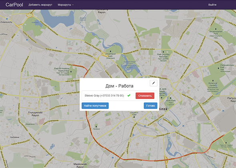This screenshot has height=168, width=236.
Task: Click the Готово button
Action: [x=150, y=106]
